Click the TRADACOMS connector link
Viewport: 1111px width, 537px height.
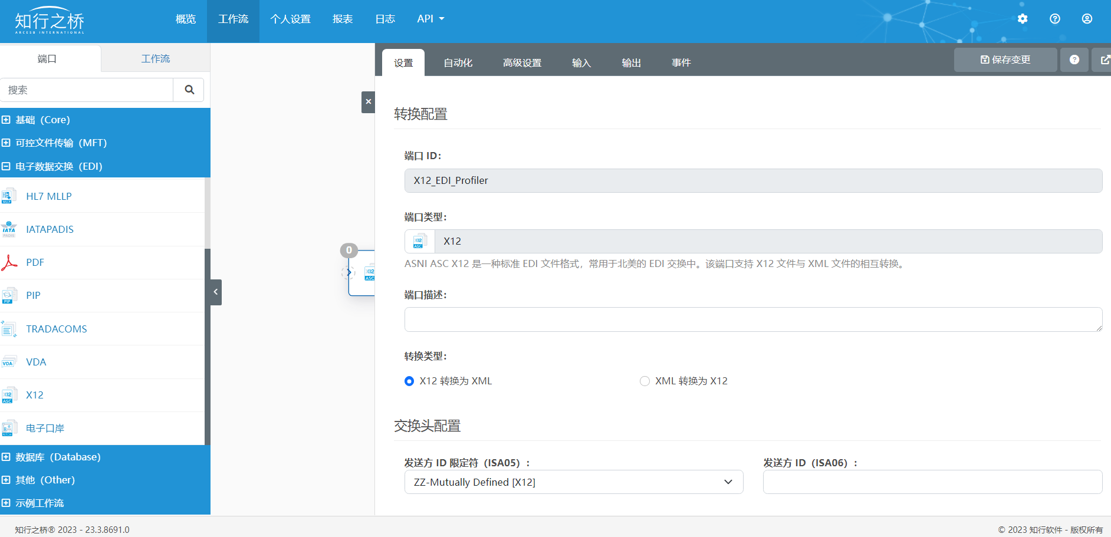click(57, 329)
